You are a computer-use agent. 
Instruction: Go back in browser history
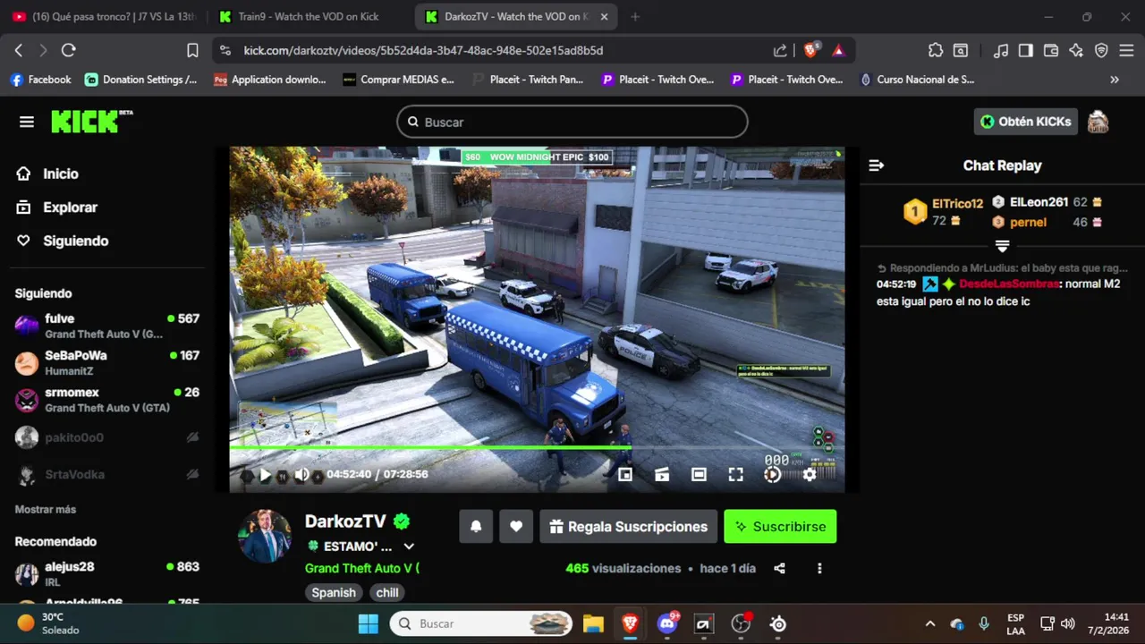tap(18, 51)
